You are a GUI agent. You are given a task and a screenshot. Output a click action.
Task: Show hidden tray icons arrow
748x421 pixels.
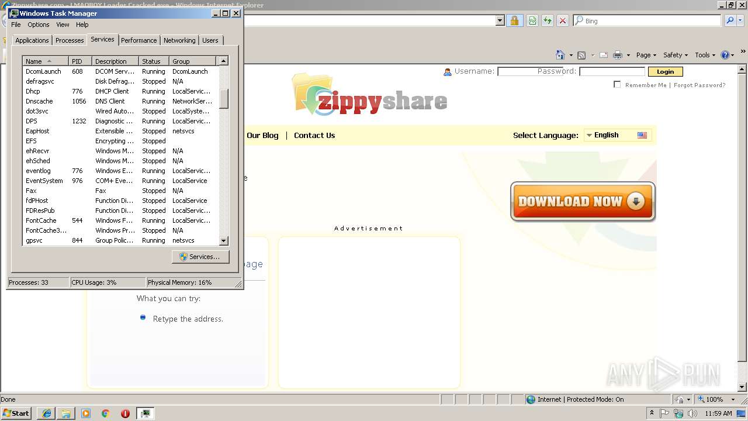pyautogui.click(x=652, y=413)
